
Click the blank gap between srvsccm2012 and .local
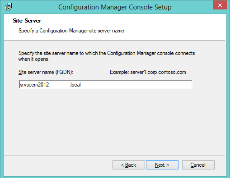(59, 85)
